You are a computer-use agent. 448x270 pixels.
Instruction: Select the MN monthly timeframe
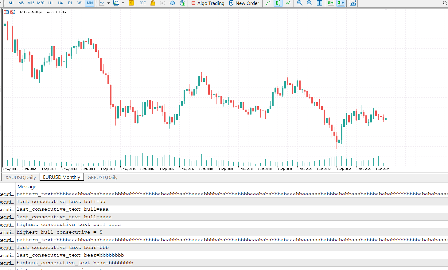tap(89, 3)
